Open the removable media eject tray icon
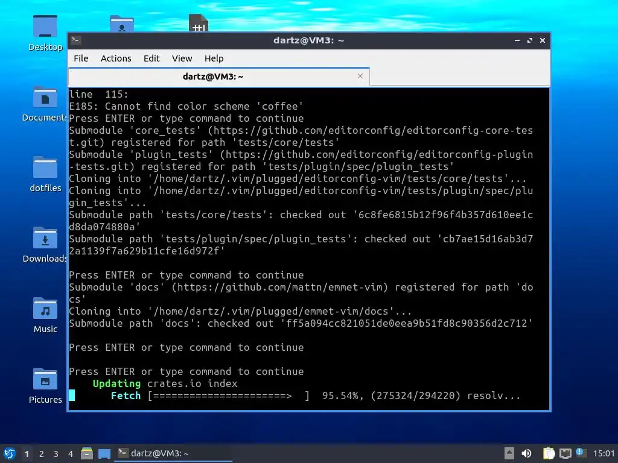The width and height of the screenshot is (618, 463). tap(509, 453)
